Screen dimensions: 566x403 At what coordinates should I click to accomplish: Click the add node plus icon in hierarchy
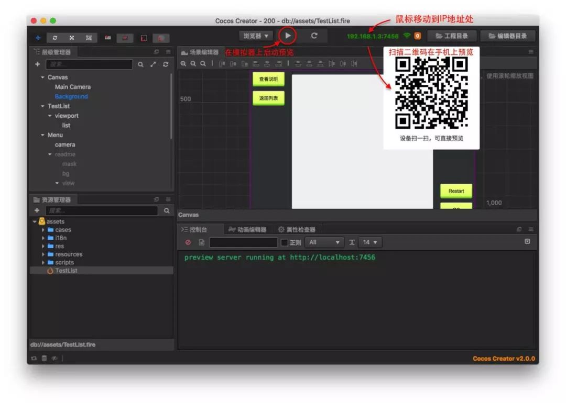coord(38,64)
